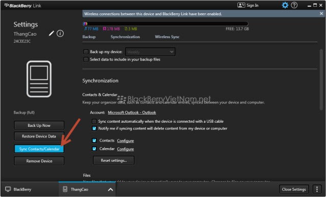326x197 pixels.
Task: Dismiss the wireless connections notification
Action: click(321, 14)
